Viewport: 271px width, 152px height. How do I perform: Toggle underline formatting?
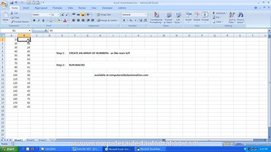pyautogui.click(x=43, y=20)
